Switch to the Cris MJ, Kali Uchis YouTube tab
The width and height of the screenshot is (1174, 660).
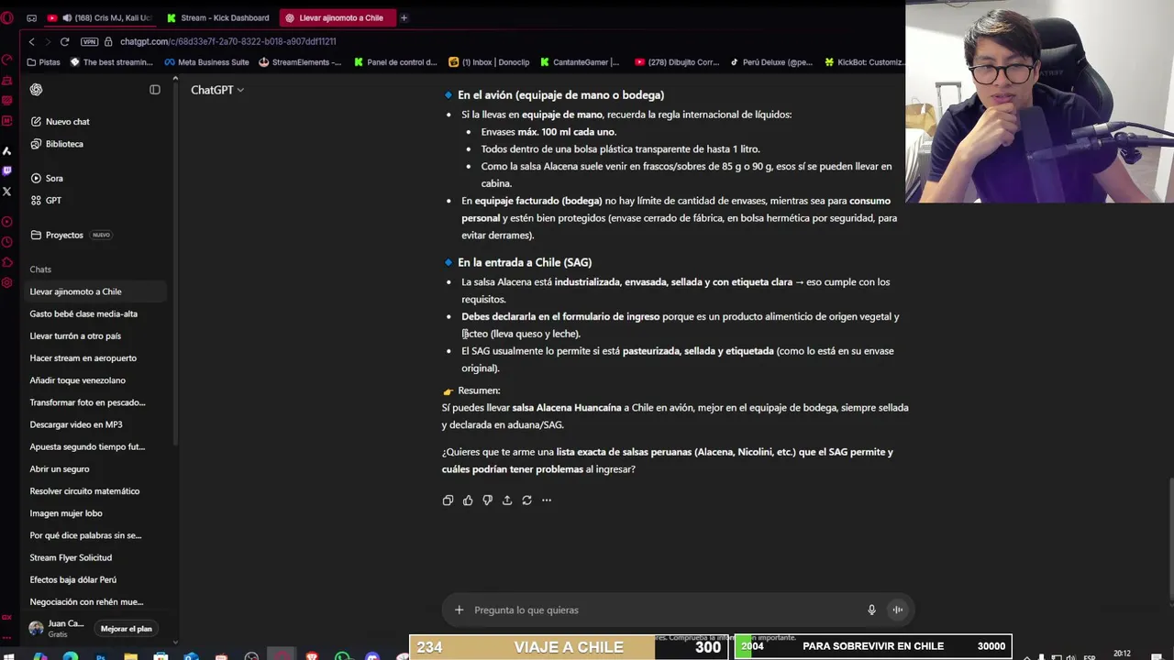click(101, 17)
